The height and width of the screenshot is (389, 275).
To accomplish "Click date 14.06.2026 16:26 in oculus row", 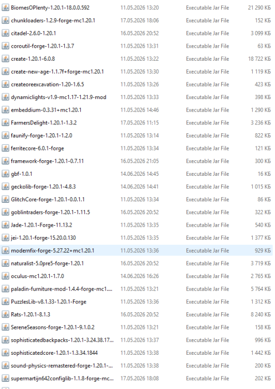I will [139, 276].
